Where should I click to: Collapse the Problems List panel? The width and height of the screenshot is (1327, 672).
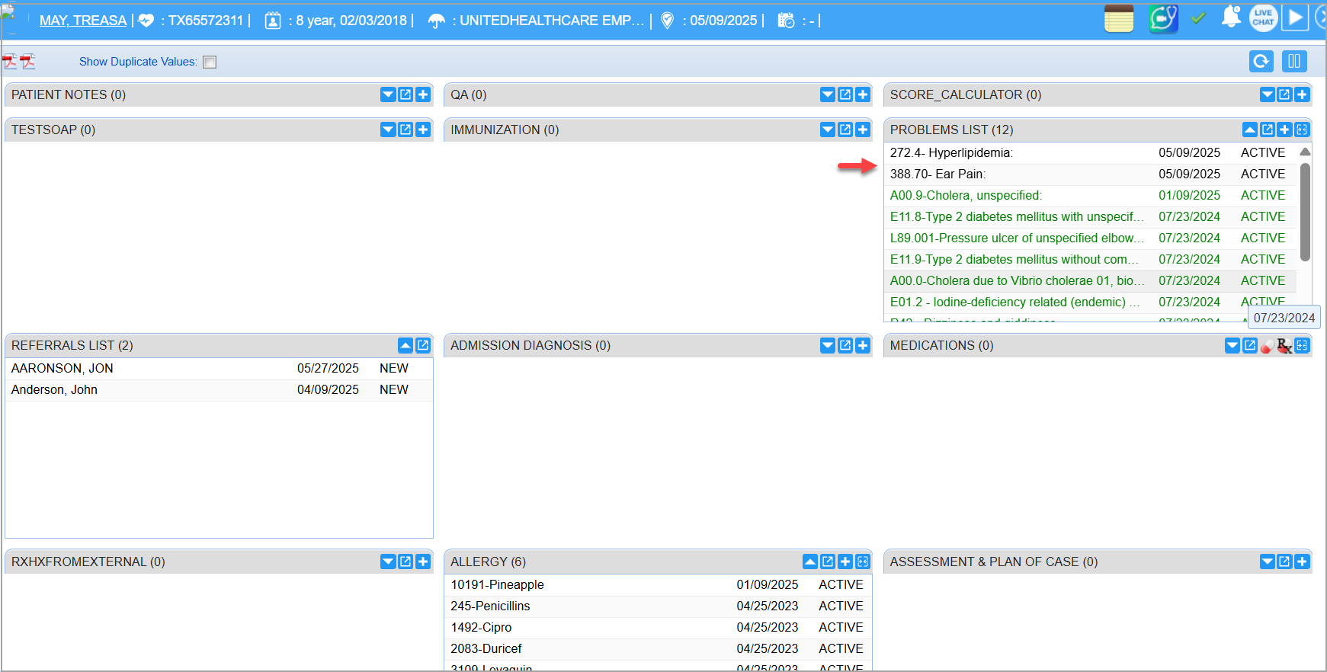point(1250,130)
